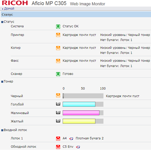Viewport: 151px width, 150px height.
Task: Click the RICOH logo
Action: [x=15, y=3]
